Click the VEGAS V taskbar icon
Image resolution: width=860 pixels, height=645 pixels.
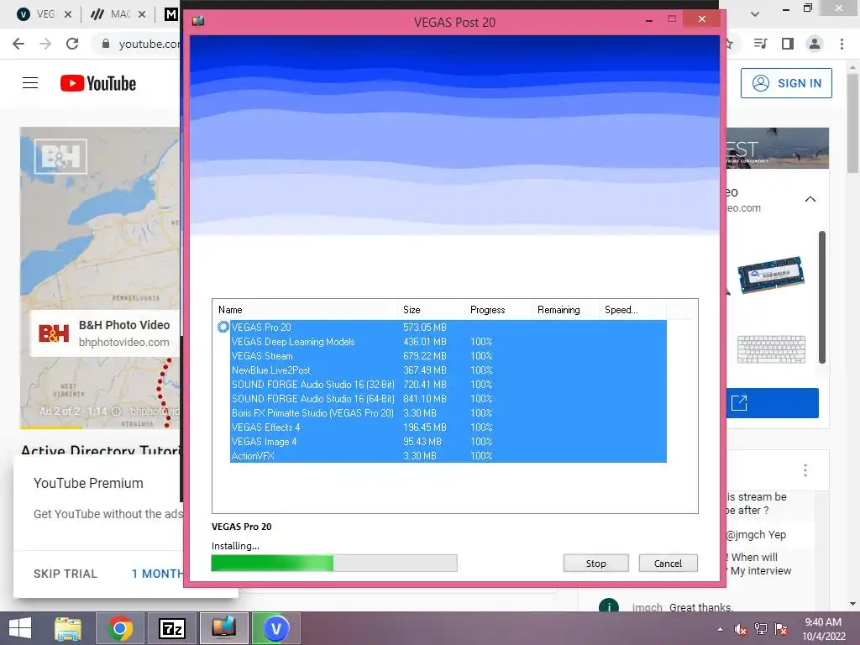click(x=275, y=628)
